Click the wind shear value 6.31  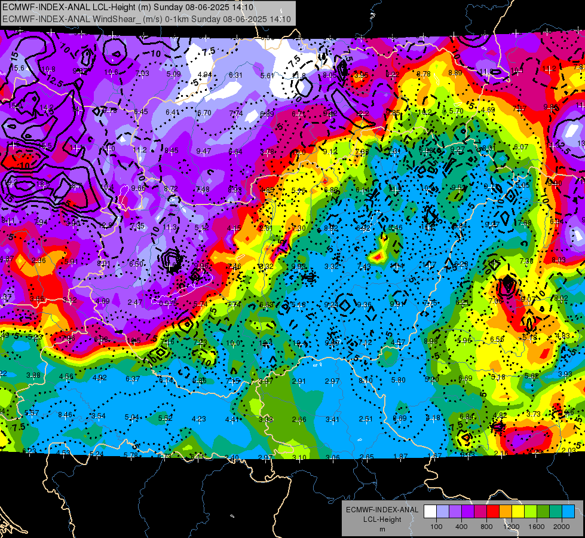(235, 75)
